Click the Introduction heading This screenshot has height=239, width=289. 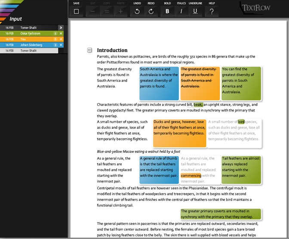(112, 50)
